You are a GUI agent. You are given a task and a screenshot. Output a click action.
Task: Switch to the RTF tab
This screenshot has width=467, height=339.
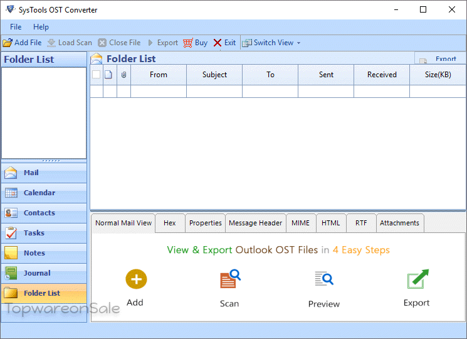point(361,223)
